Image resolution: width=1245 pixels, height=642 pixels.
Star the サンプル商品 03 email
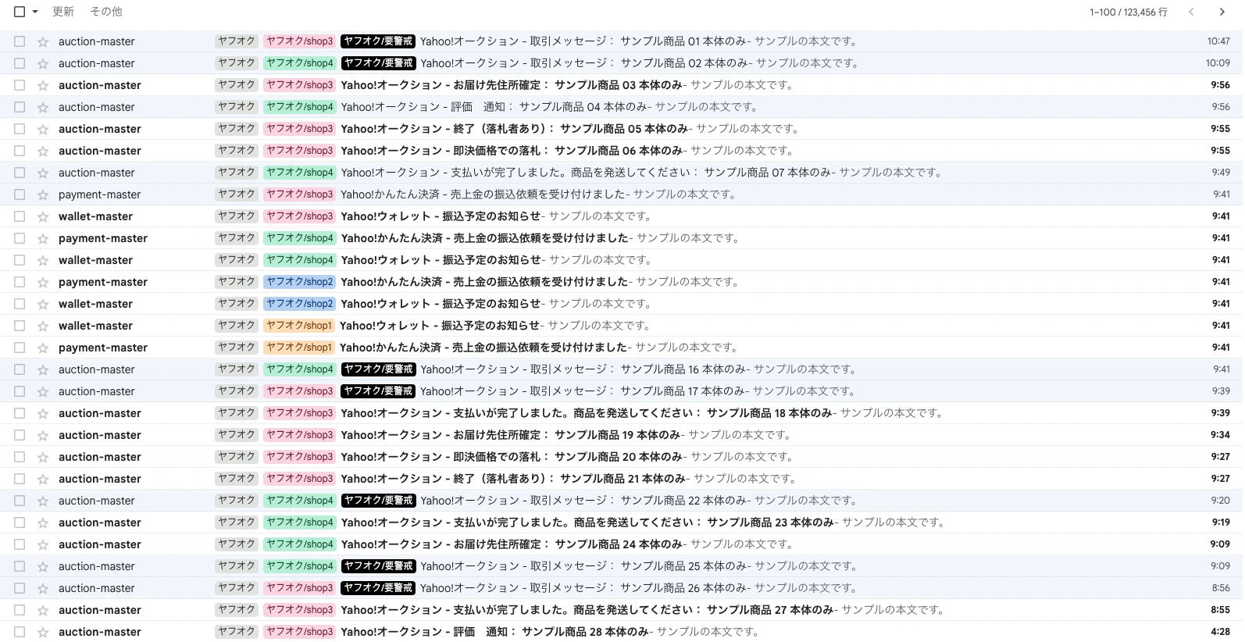(43, 85)
